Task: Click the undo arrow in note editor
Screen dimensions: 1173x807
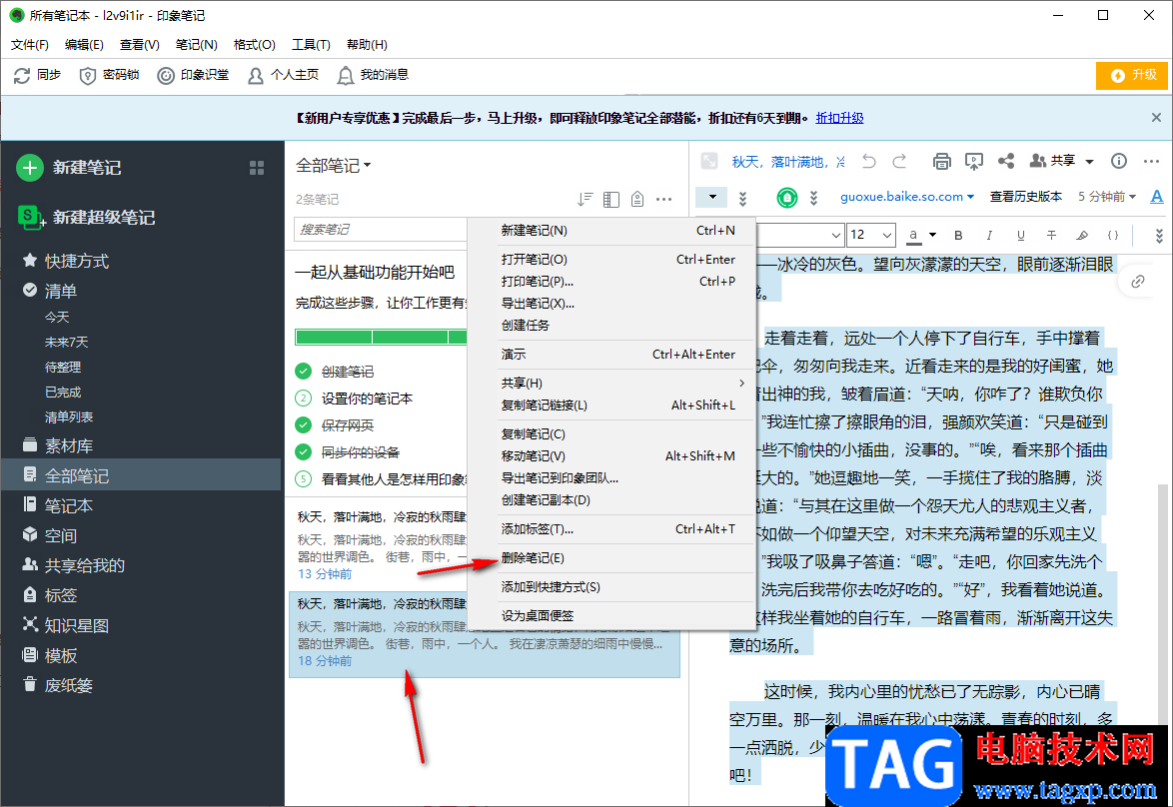Action: 868,161
